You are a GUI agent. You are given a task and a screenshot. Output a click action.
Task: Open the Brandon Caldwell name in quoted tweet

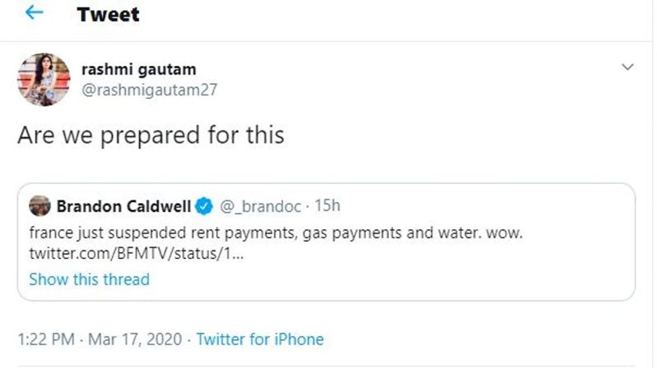124,206
